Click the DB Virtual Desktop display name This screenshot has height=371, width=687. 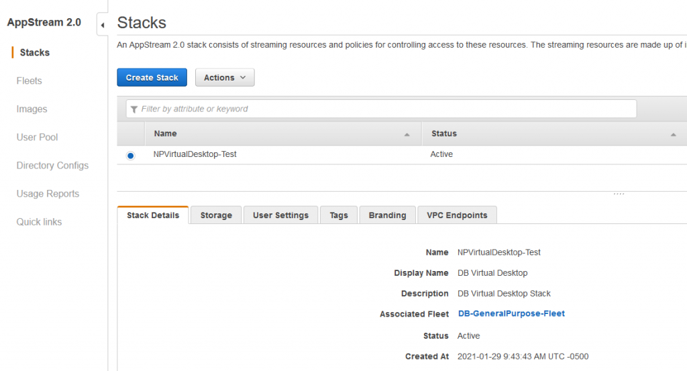[492, 273]
